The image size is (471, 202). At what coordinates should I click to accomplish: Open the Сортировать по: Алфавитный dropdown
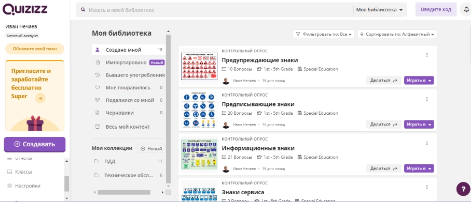click(397, 34)
